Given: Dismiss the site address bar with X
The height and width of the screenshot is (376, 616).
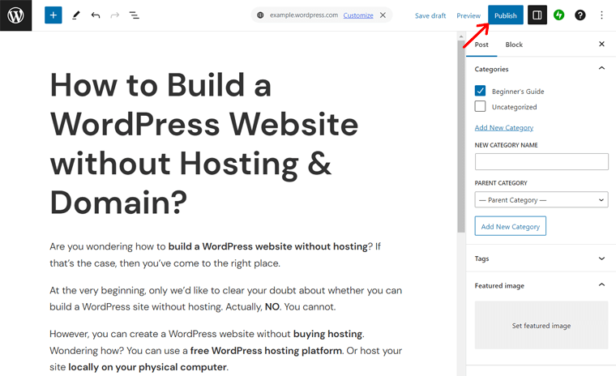Looking at the screenshot, I should (x=383, y=15).
